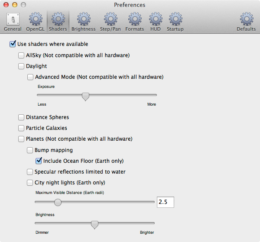Go to the Step/Pan settings
Image resolution: width=260 pixels, height=242 pixels.
click(110, 22)
